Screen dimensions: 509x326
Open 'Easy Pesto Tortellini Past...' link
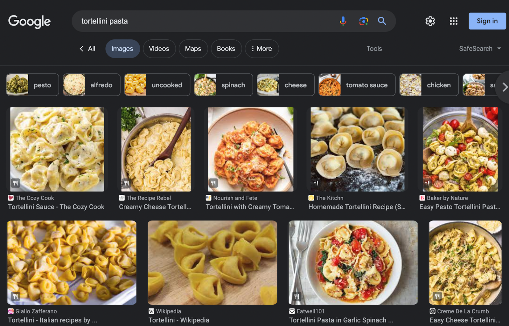[460, 207]
